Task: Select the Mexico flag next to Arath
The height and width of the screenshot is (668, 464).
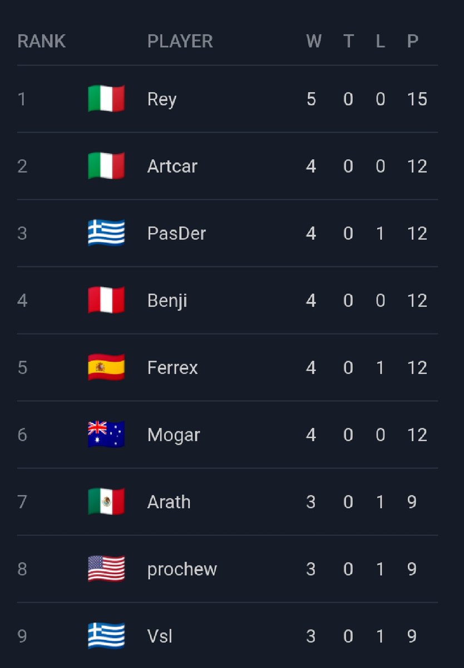Action: coord(106,502)
